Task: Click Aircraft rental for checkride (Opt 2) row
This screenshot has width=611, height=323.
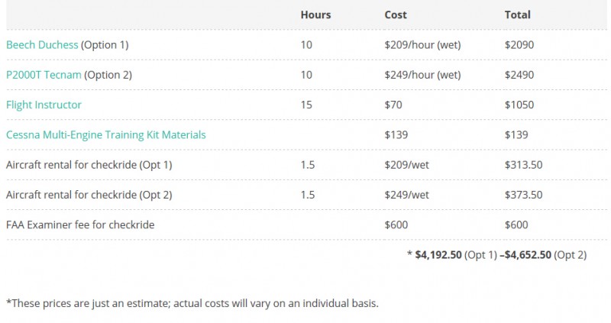Action: point(306,195)
